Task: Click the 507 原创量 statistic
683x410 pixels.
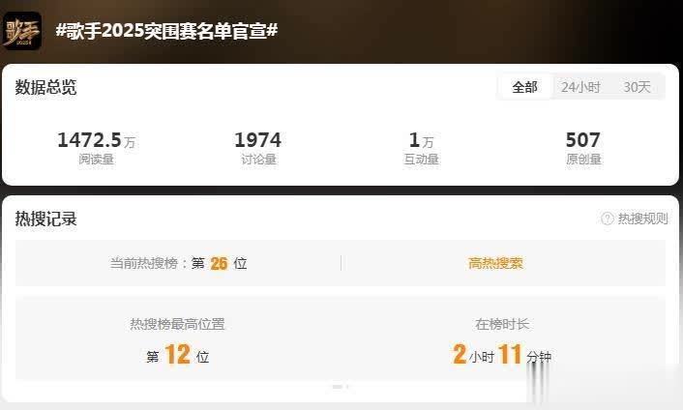Action: (583, 148)
